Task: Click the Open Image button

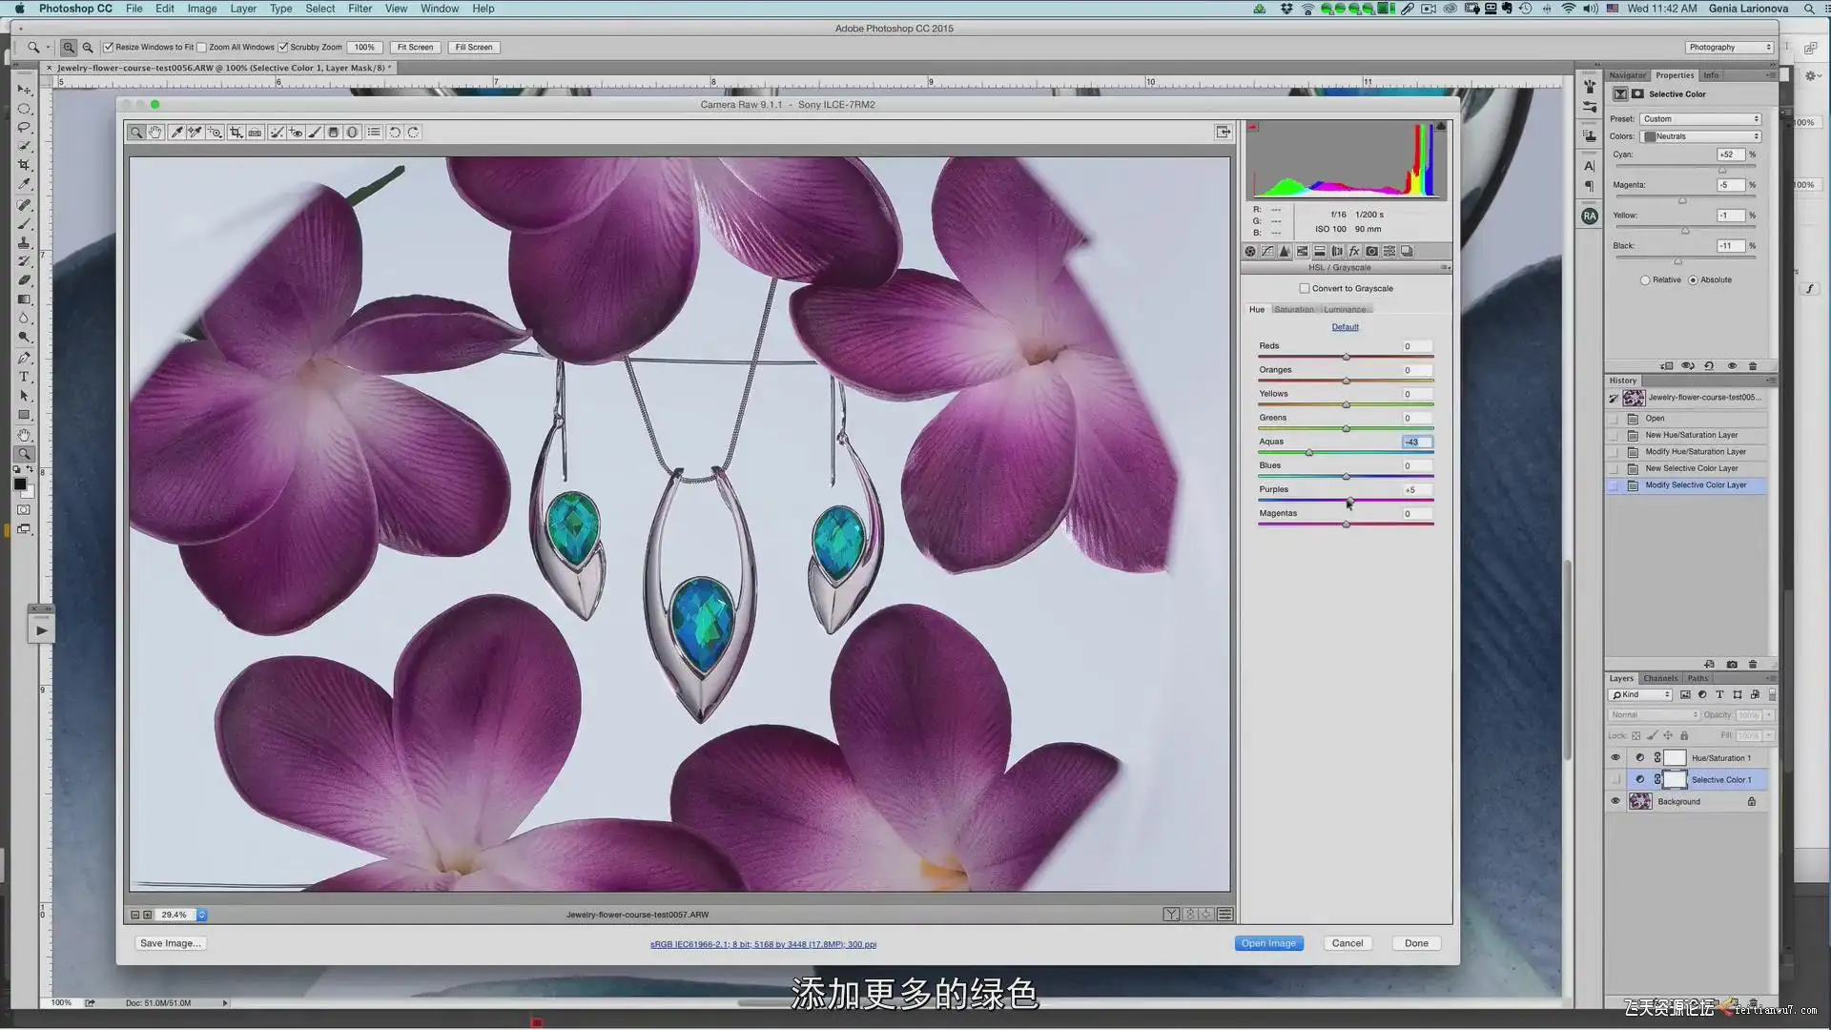Action: pyautogui.click(x=1268, y=943)
